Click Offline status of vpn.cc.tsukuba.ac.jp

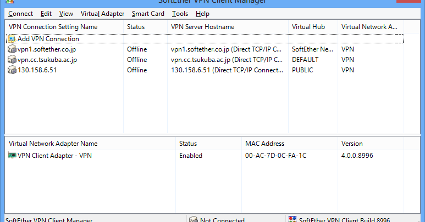137,59
